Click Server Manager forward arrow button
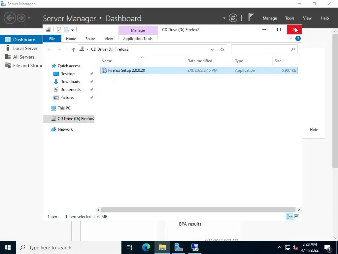338x254 pixels. 21,18
